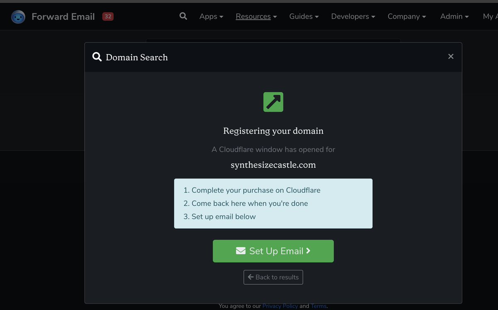Click the green external-link arrow icon
Viewport: 498px width, 310px height.
(273, 102)
